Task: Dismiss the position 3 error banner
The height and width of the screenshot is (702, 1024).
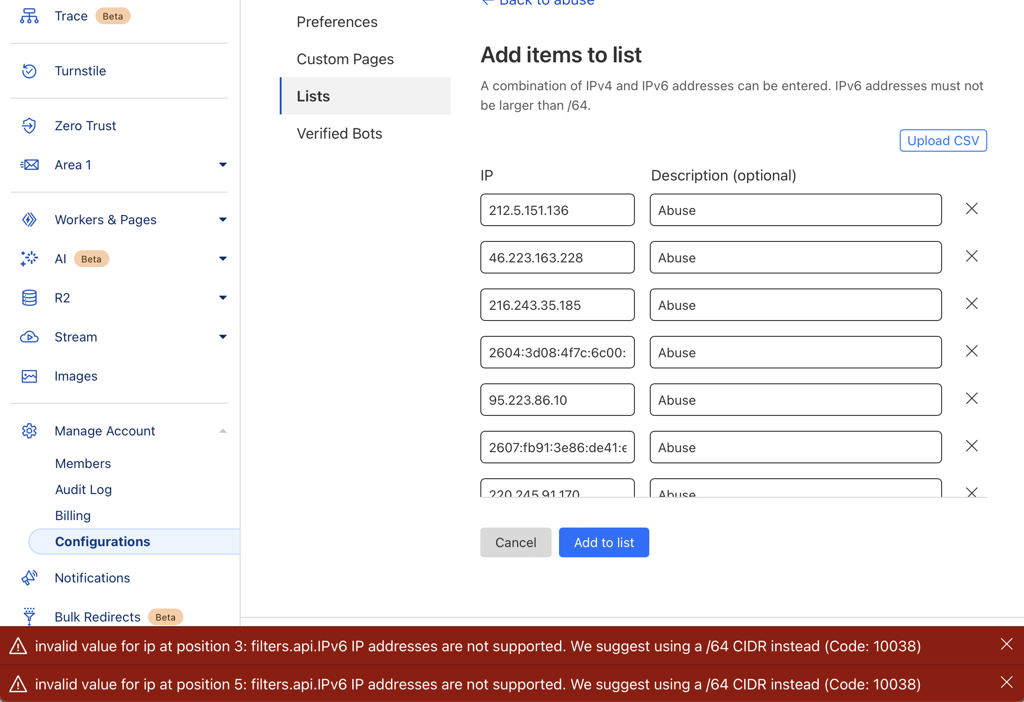Action: tap(1006, 644)
